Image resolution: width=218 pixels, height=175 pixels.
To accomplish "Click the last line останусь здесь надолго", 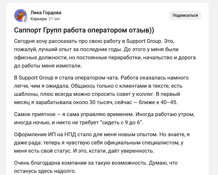I will click(x=45, y=171).
